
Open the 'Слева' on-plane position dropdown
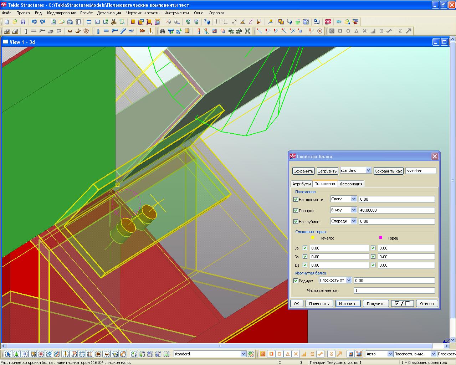(x=353, y=199)
